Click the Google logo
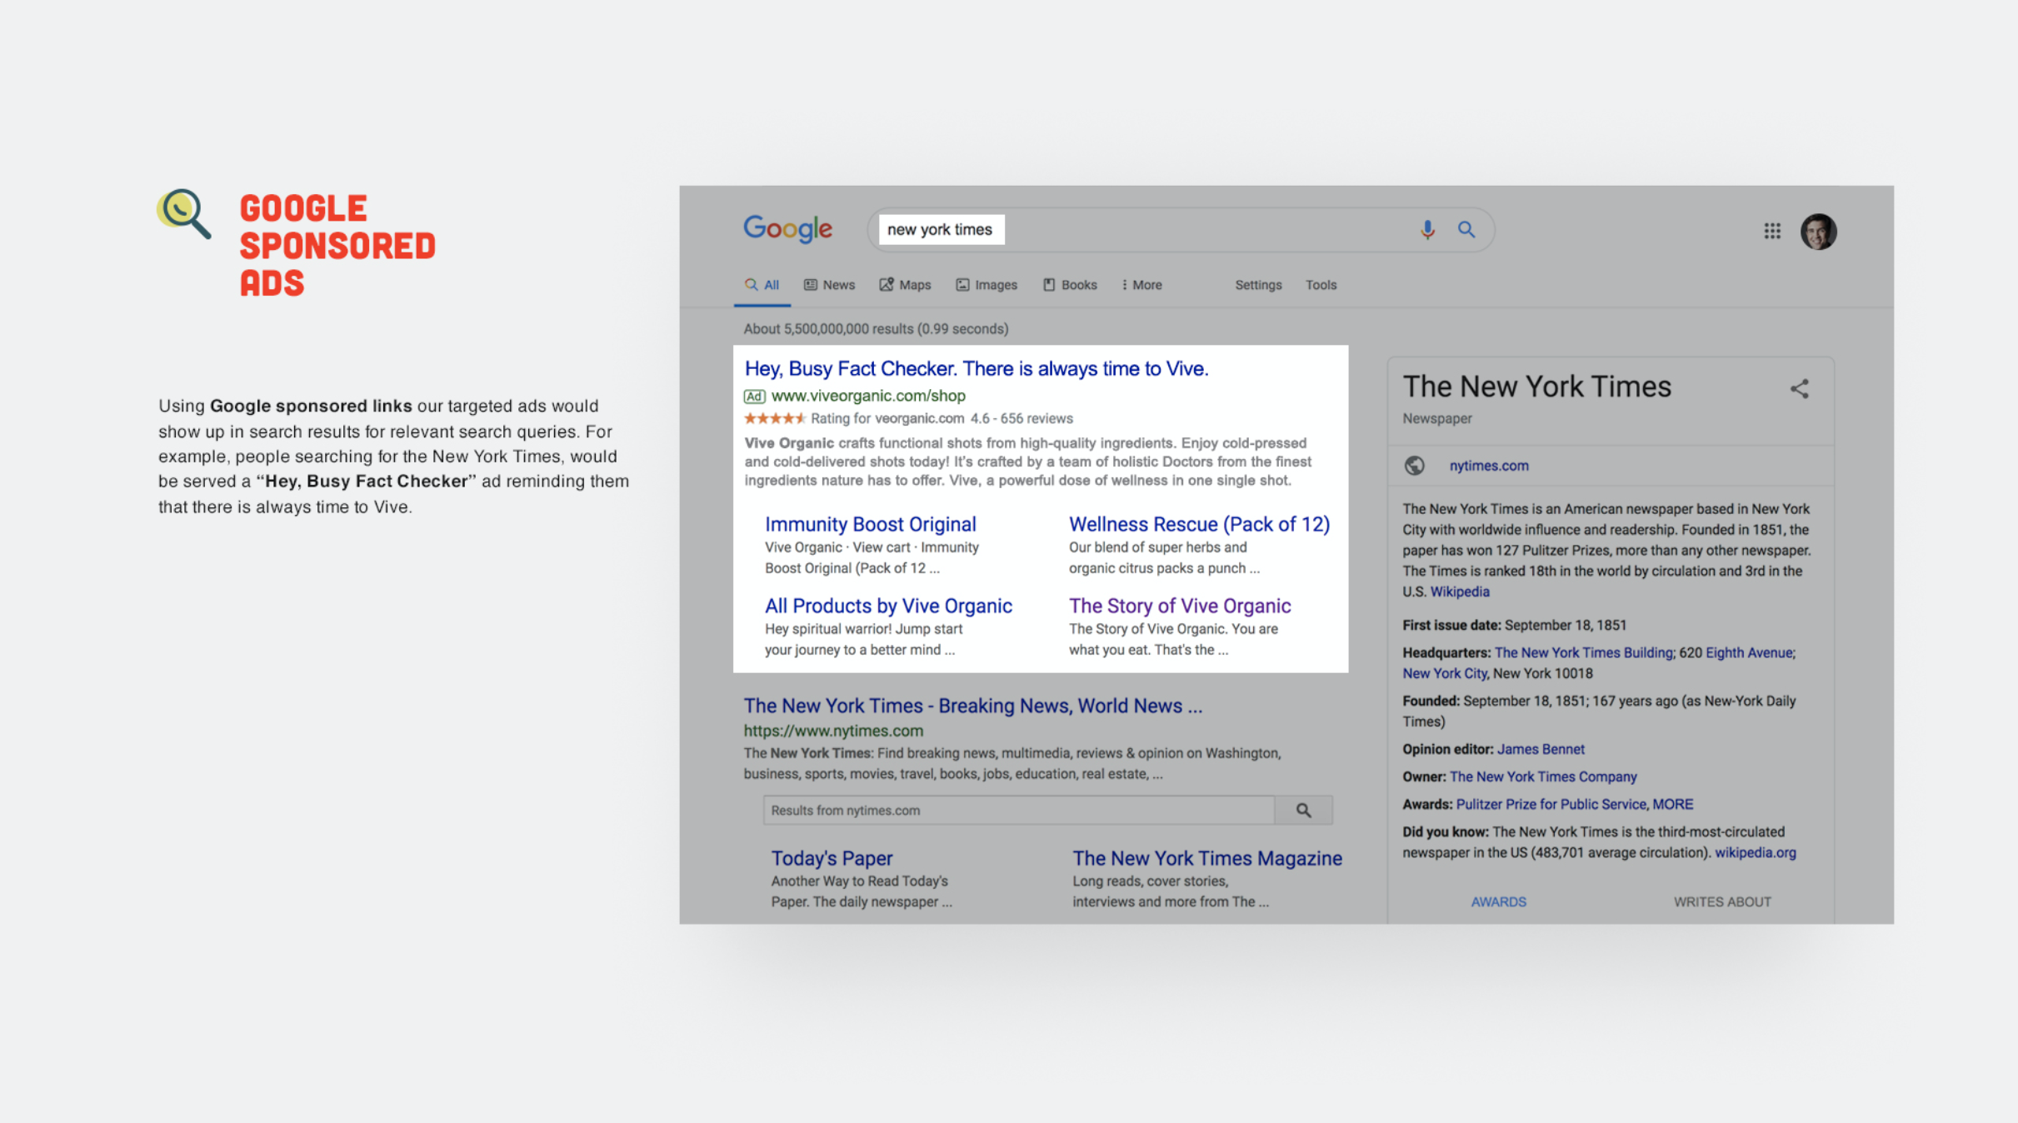Screen dimensions: 2018x1123 (x=787, y=228)
